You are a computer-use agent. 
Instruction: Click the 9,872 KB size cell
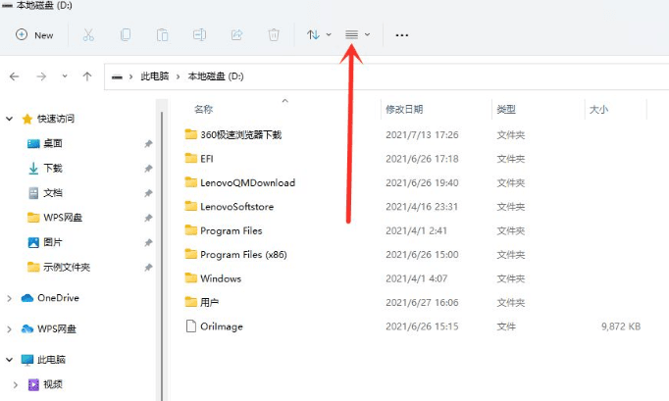pos(621,326)
